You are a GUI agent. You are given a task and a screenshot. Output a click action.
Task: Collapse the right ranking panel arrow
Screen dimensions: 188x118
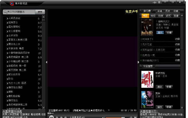coord(138,62)
